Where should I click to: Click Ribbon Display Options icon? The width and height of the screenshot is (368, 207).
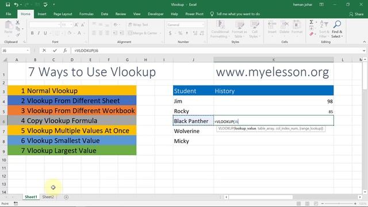(321, 5)
